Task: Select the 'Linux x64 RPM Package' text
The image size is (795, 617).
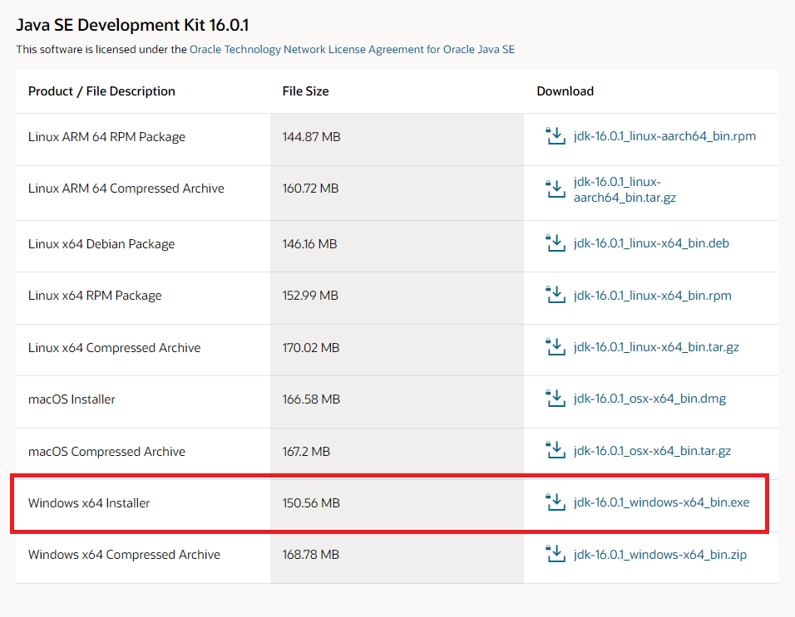Action: coord(95,295)
